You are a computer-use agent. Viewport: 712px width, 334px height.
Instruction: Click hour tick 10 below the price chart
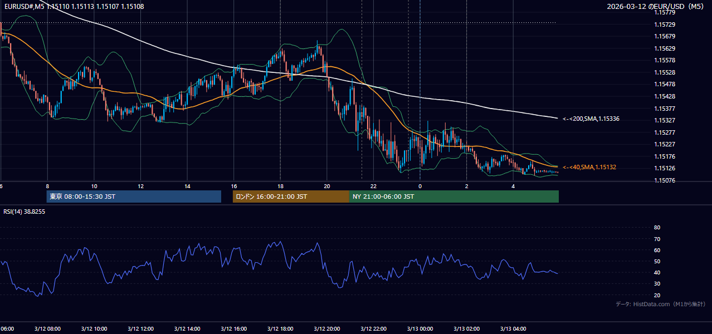coord(94,186)
